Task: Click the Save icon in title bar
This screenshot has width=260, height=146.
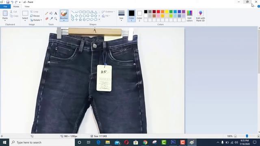Action: [8, 2]
